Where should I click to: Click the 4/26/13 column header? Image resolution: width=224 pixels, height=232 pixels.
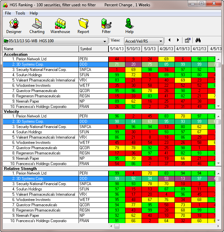pos(166,49)
